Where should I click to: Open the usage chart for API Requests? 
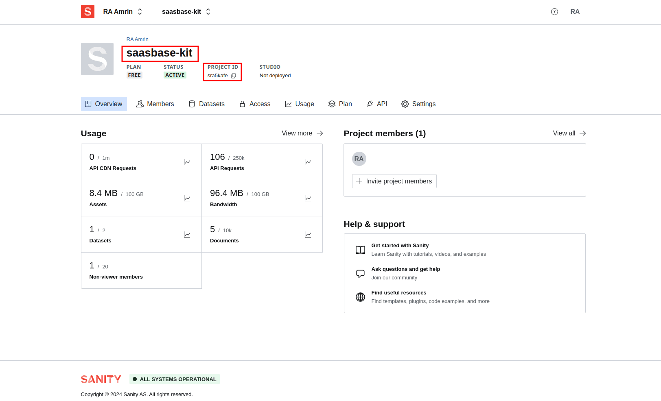click(308, 162)
